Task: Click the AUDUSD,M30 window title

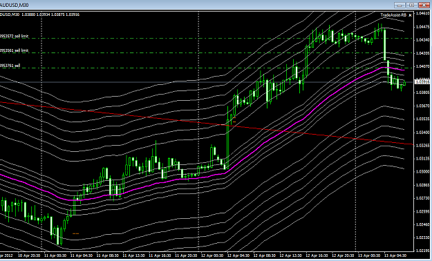Action: click(x=14, y=5)
